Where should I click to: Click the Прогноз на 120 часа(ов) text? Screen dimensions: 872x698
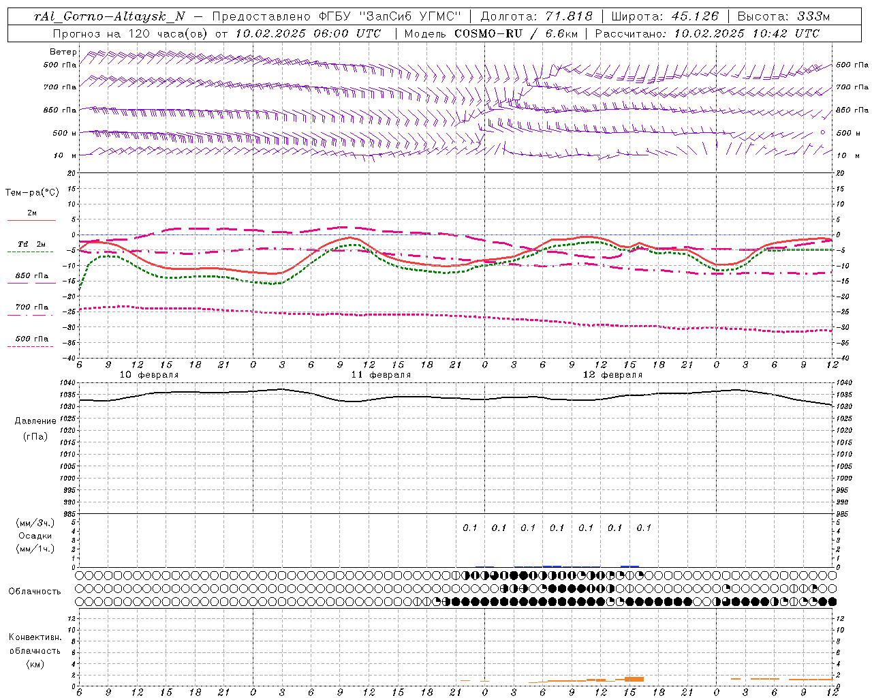coord(130,33)
